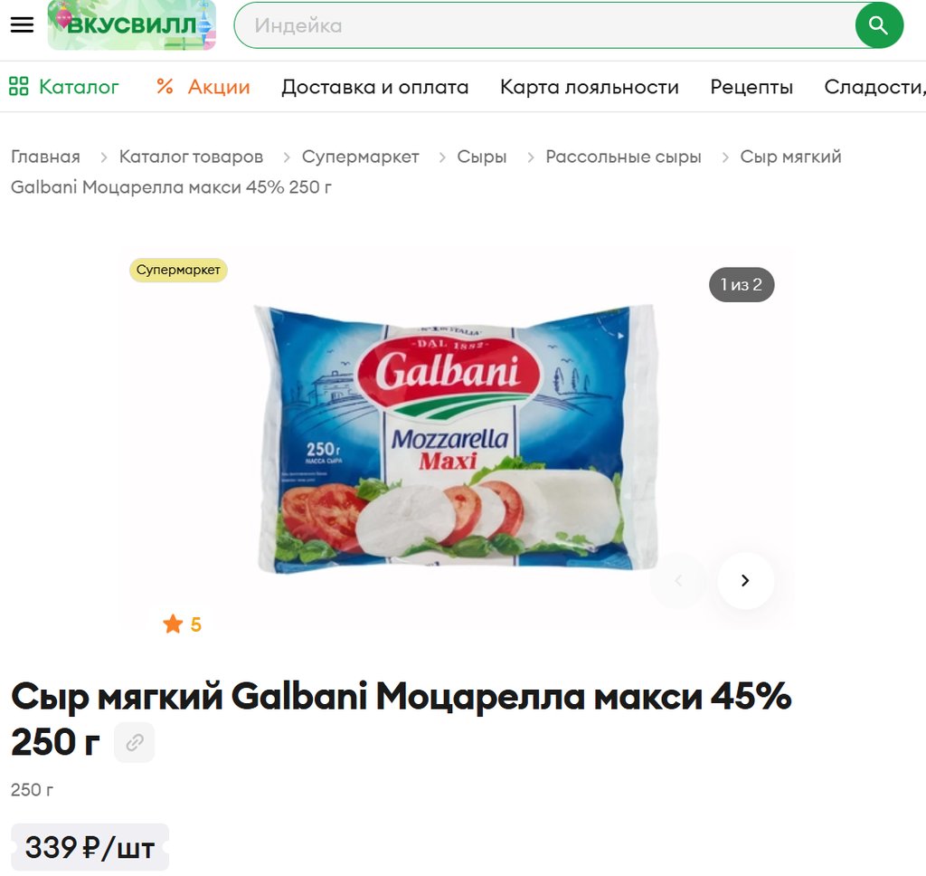Click the VkusVill logo
The height and width of the screenshot is (876, 926).
click(x=132, y=24)
